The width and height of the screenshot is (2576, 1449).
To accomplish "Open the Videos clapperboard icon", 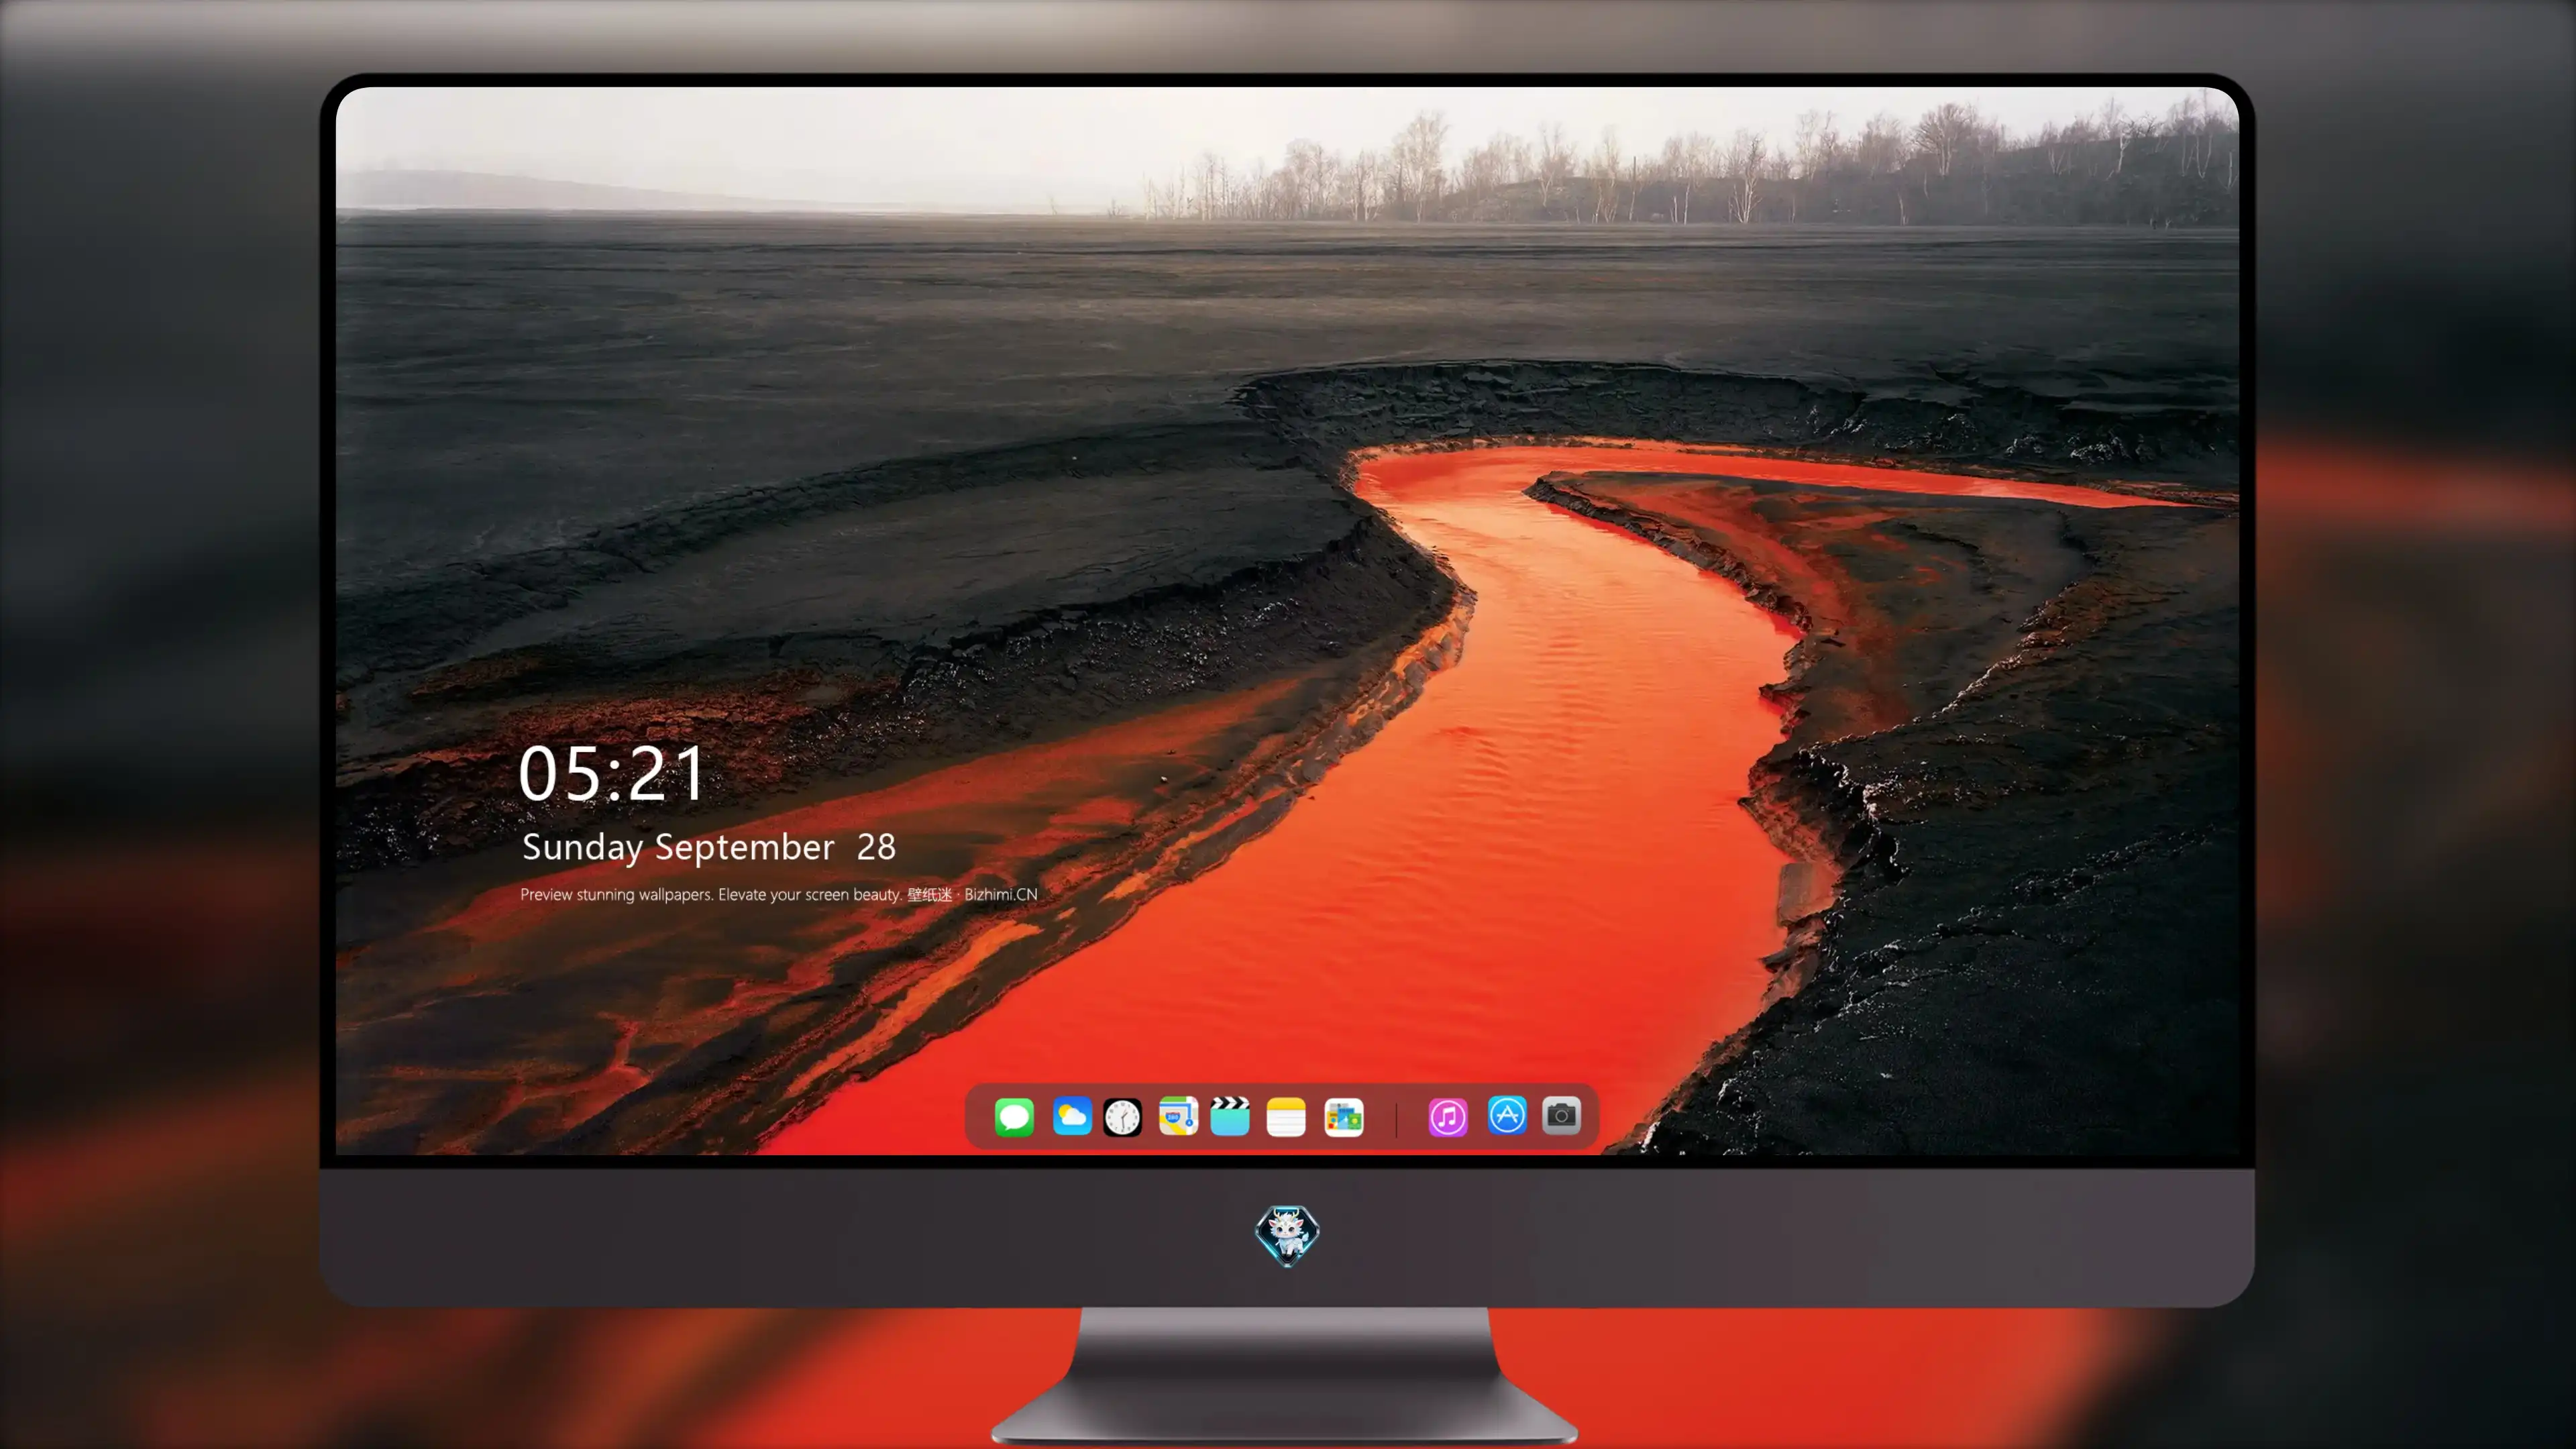I will click(x=1230, y=1116).
